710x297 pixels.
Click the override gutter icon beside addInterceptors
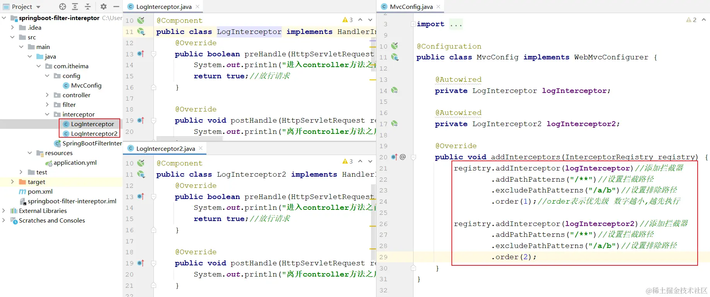394,157
